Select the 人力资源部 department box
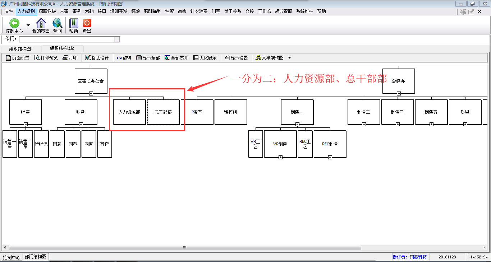 click(x=129, y=112)
